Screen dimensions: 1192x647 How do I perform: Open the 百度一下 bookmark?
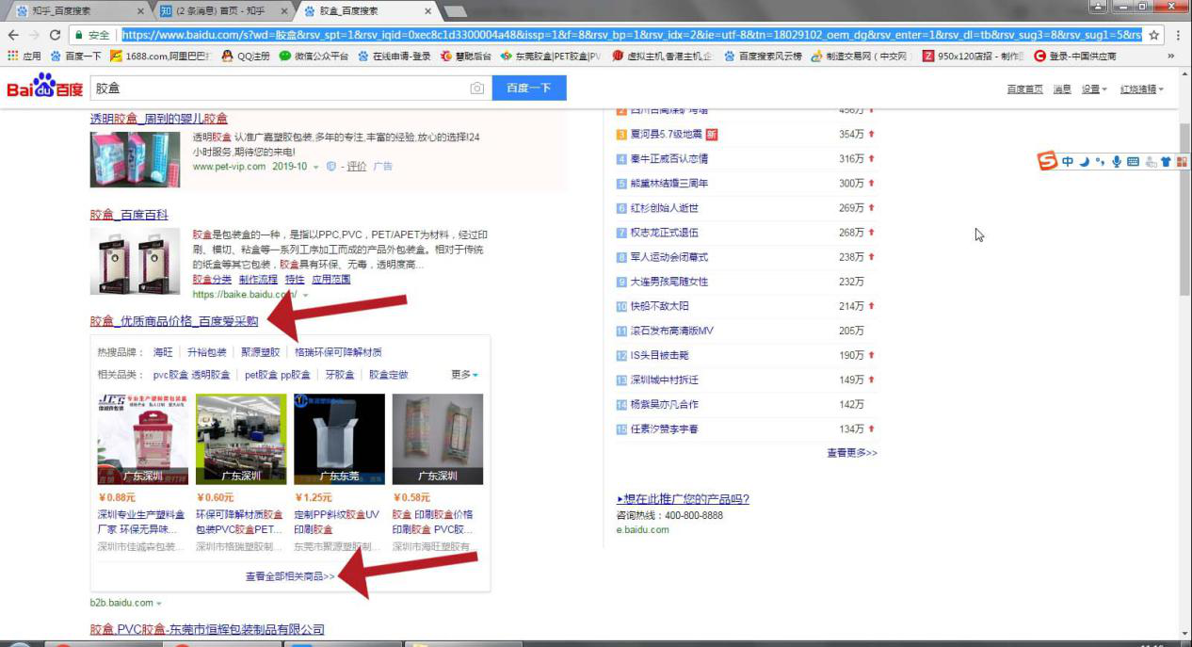point(75,56)
